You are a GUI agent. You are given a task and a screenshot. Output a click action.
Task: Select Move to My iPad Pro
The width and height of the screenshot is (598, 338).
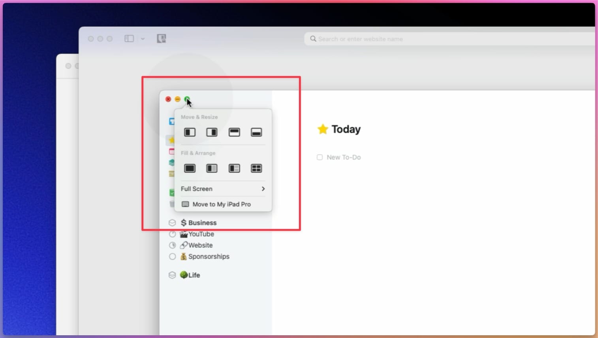tap(221, 204)
